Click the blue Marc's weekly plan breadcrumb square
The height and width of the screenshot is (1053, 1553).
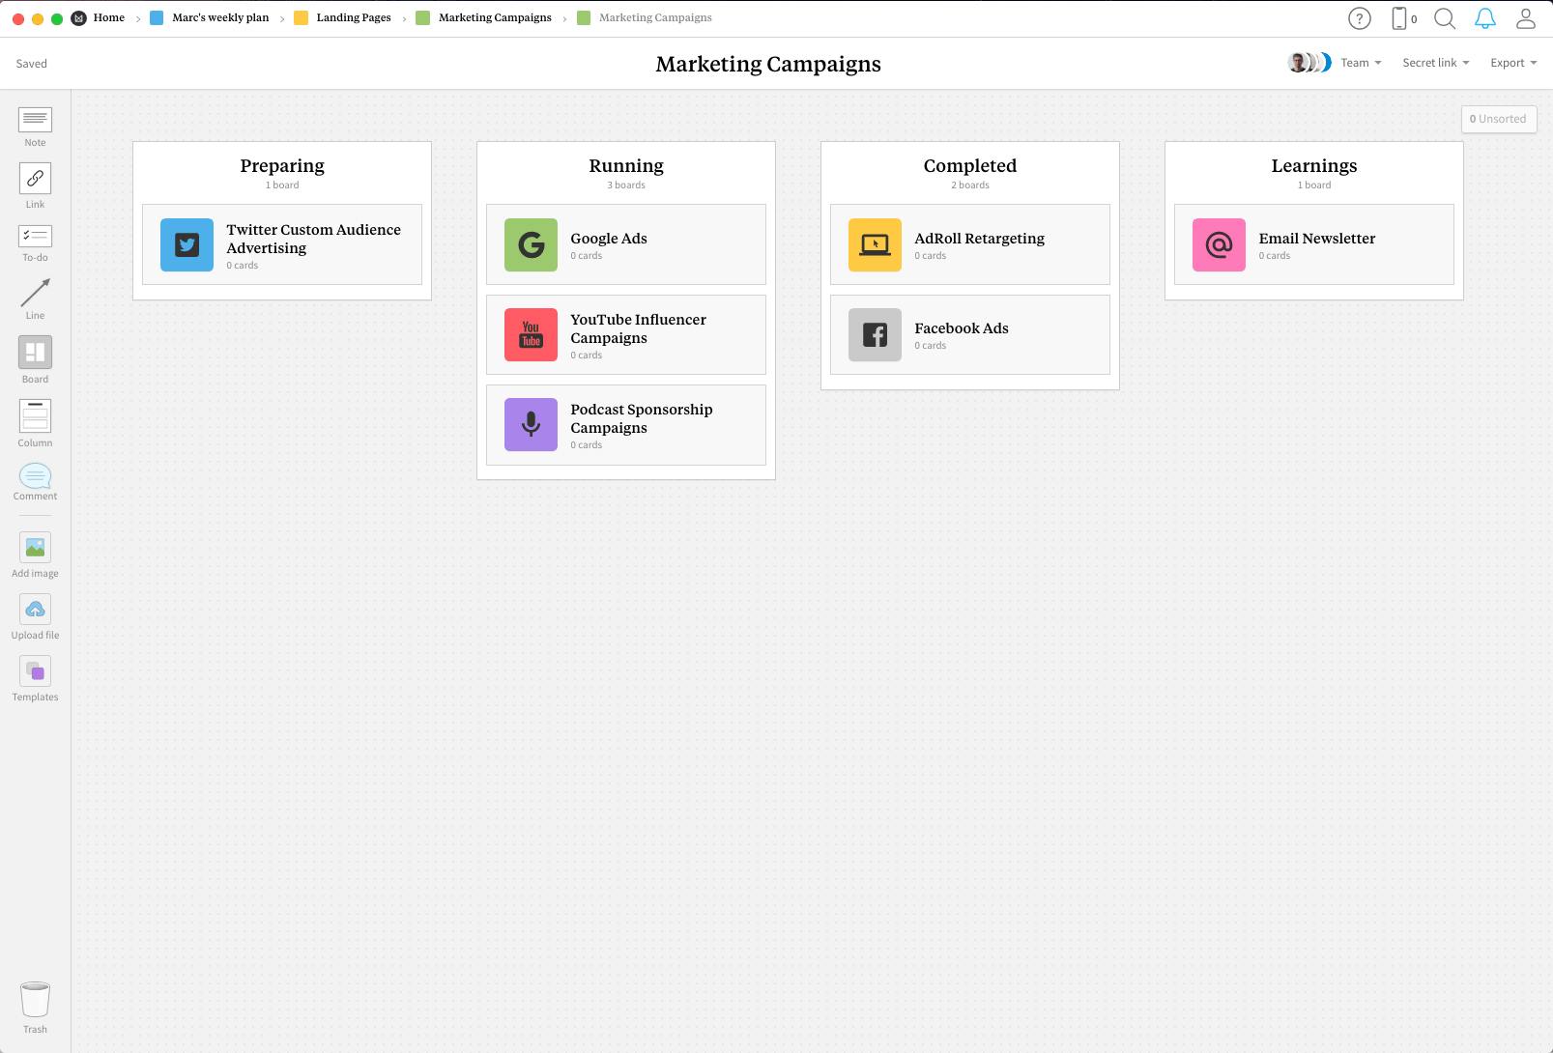tap(157, 18)
